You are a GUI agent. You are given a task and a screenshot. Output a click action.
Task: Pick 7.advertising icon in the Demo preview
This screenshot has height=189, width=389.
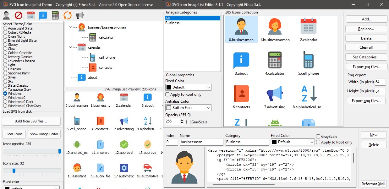[124, 123]
